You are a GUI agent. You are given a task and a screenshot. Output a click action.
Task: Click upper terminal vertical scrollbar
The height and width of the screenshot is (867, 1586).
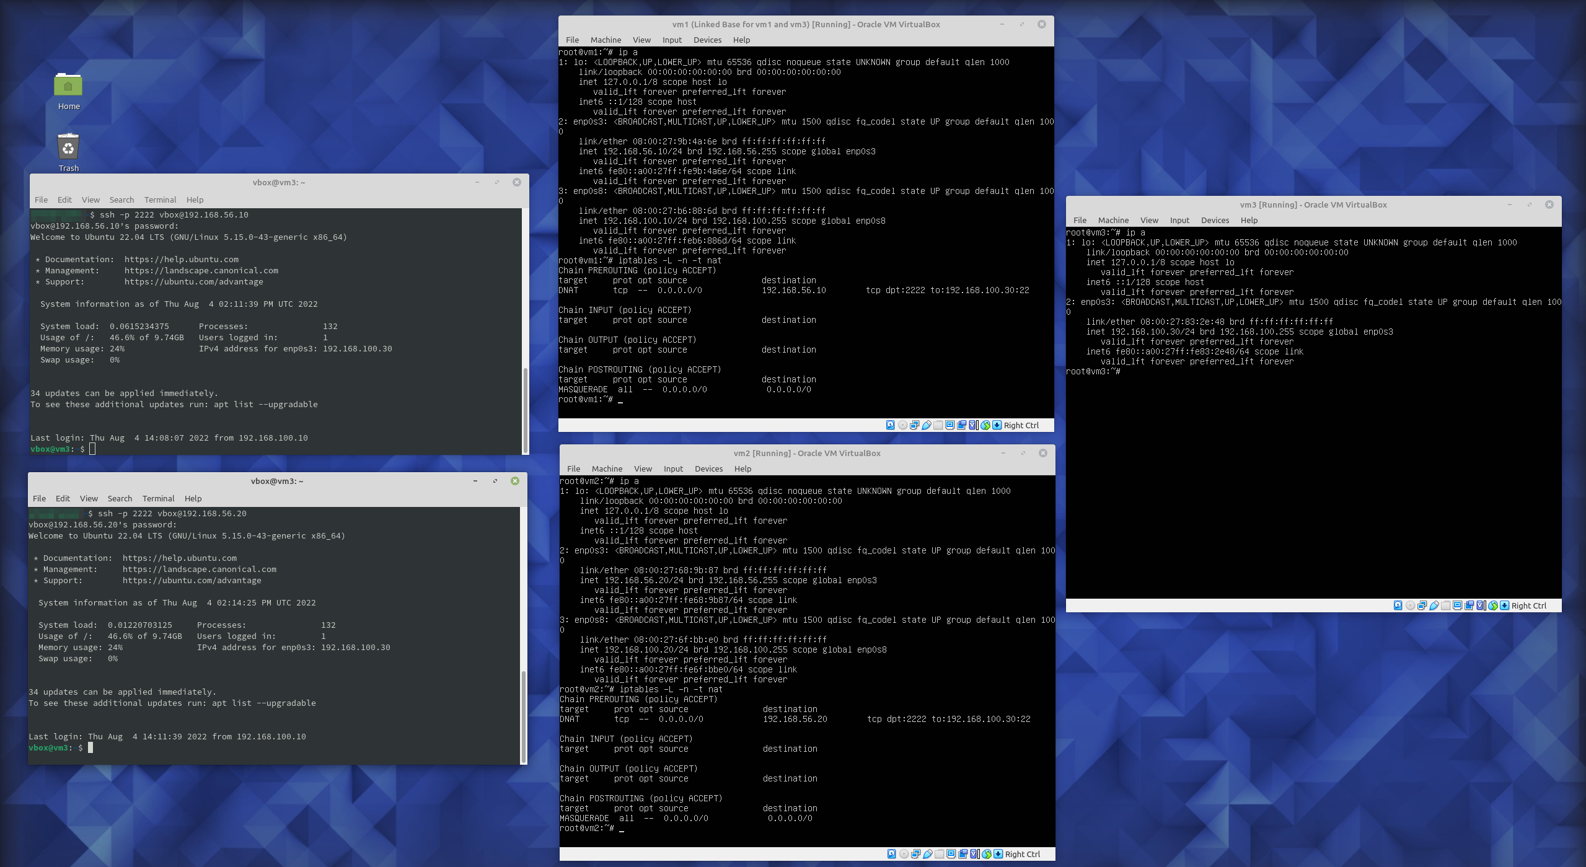point(526,409)
